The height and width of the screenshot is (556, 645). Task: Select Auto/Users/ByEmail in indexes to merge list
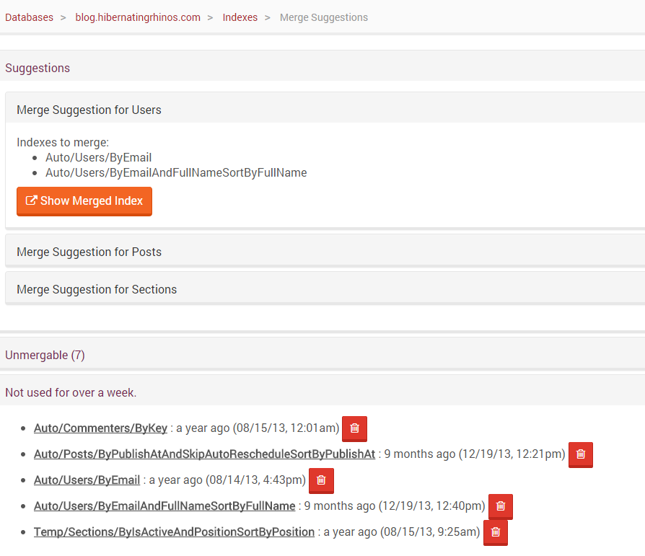98,157
